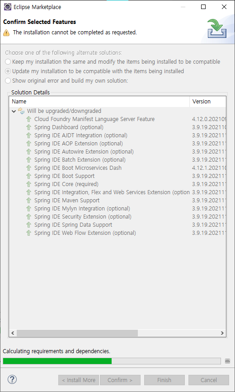Click the install wizard banner icon

[x=217, y=29]
